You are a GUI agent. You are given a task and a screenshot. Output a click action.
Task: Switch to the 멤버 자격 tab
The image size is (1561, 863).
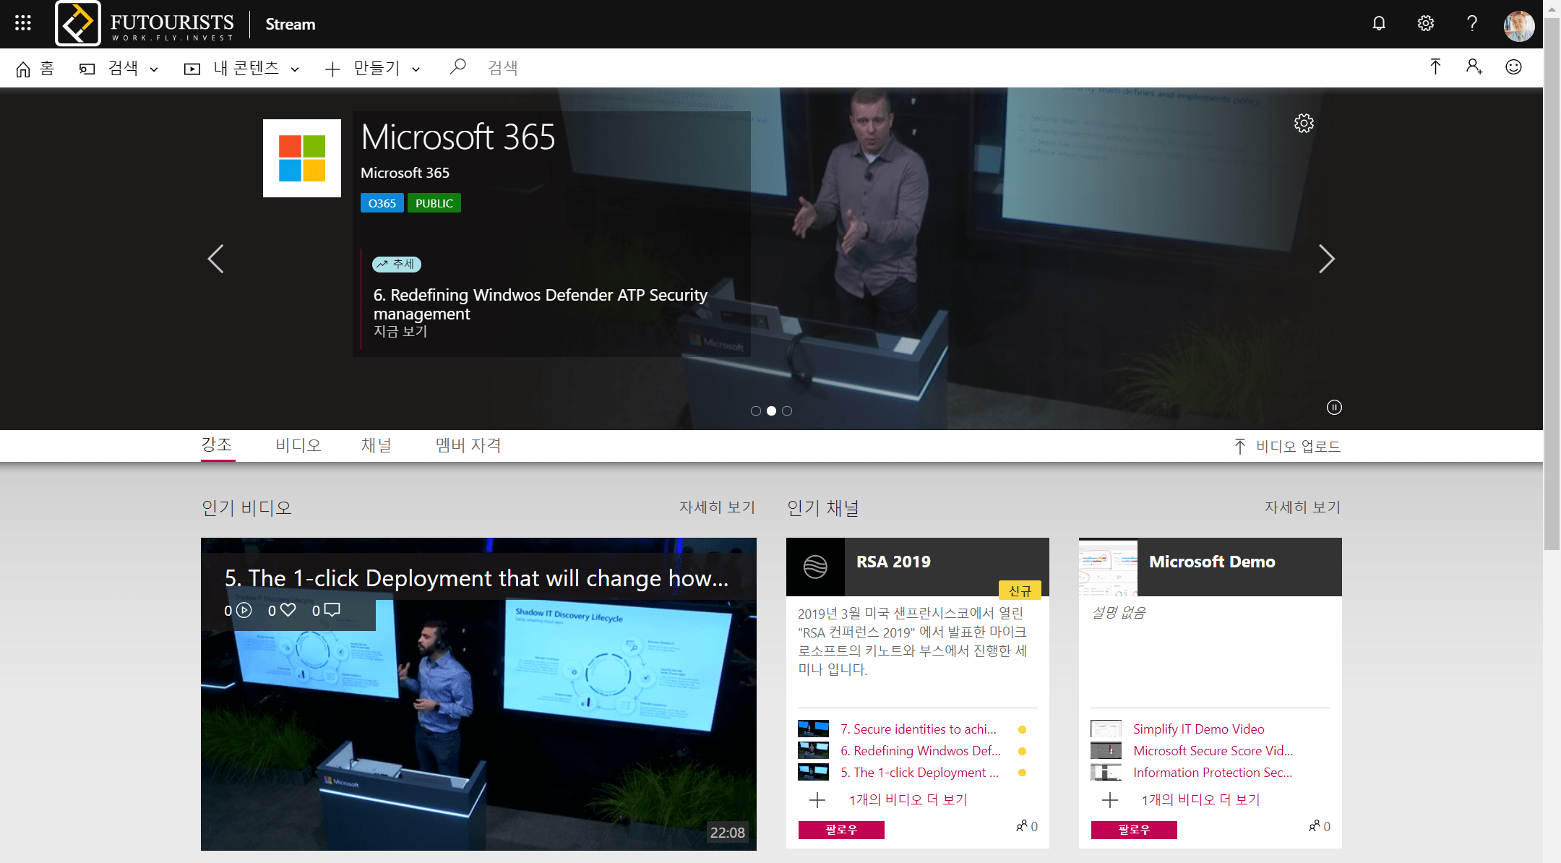coord(468,445)
